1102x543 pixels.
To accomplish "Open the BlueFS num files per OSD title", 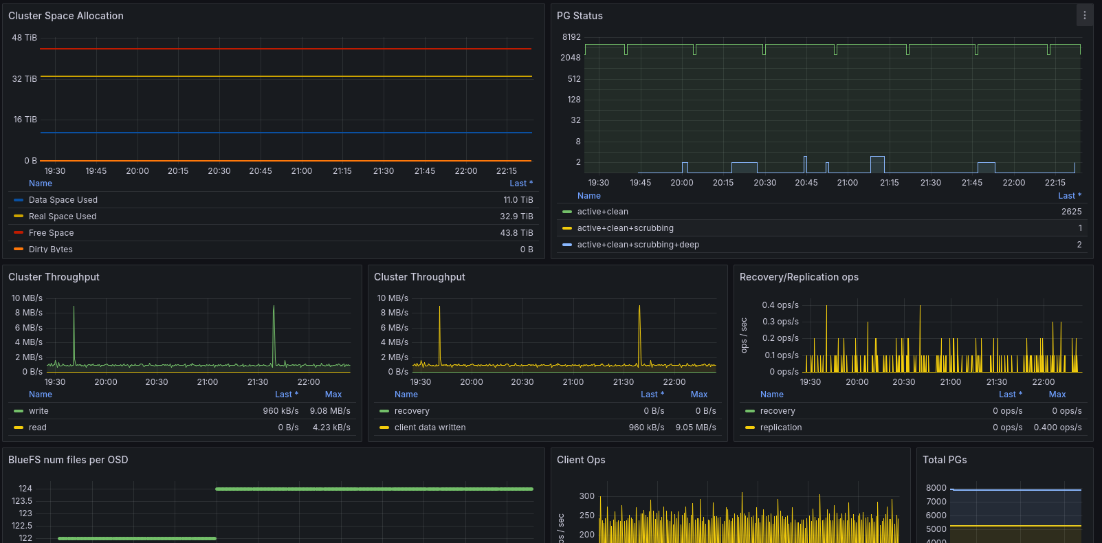I will pyautogui.click(x=68, y=460).
